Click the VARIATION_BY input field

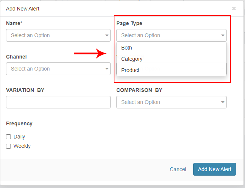coord(58,102)
